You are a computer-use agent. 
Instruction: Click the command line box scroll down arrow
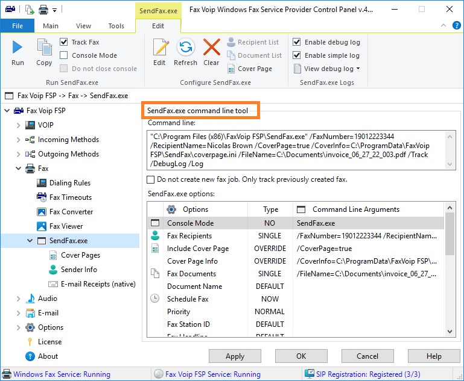click(x=450, y=164)
